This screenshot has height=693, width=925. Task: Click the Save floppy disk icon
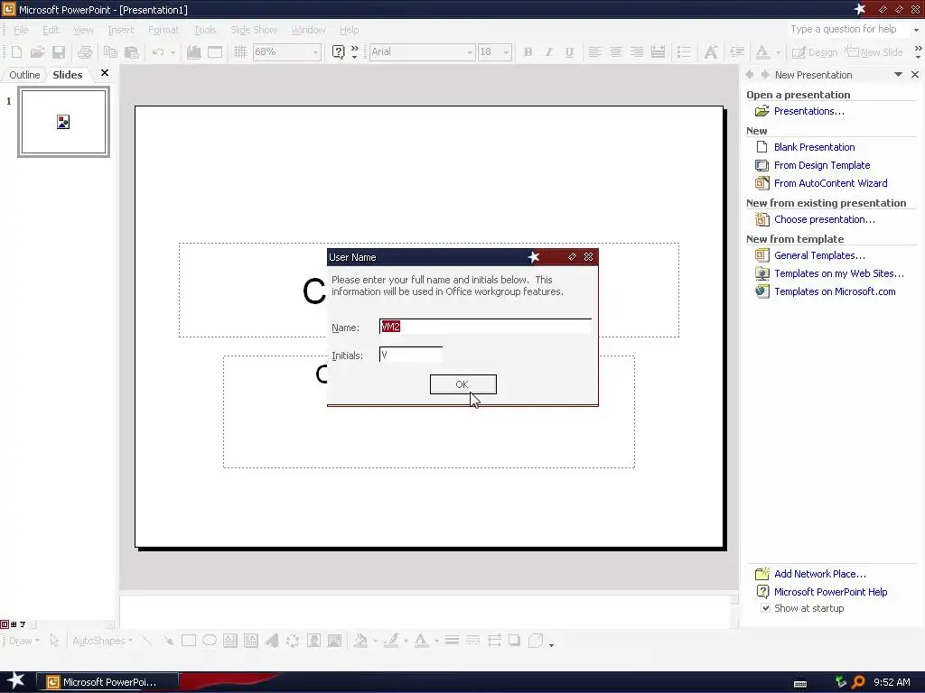click(x=59, y=51)
